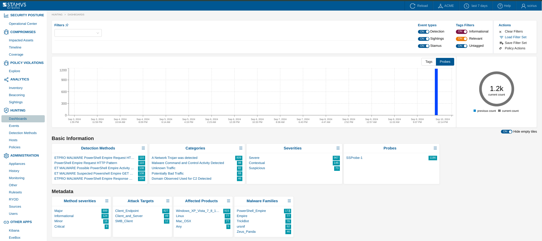Image resolution: width=542 pixels, height=241 pixels.
Task: Click the Hunting shield icon
Action: tap(6, 110)
